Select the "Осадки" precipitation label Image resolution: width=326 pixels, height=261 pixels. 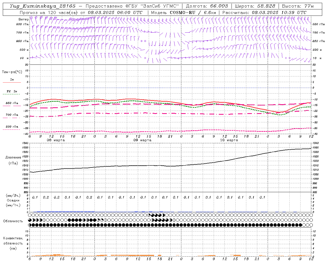13,200
